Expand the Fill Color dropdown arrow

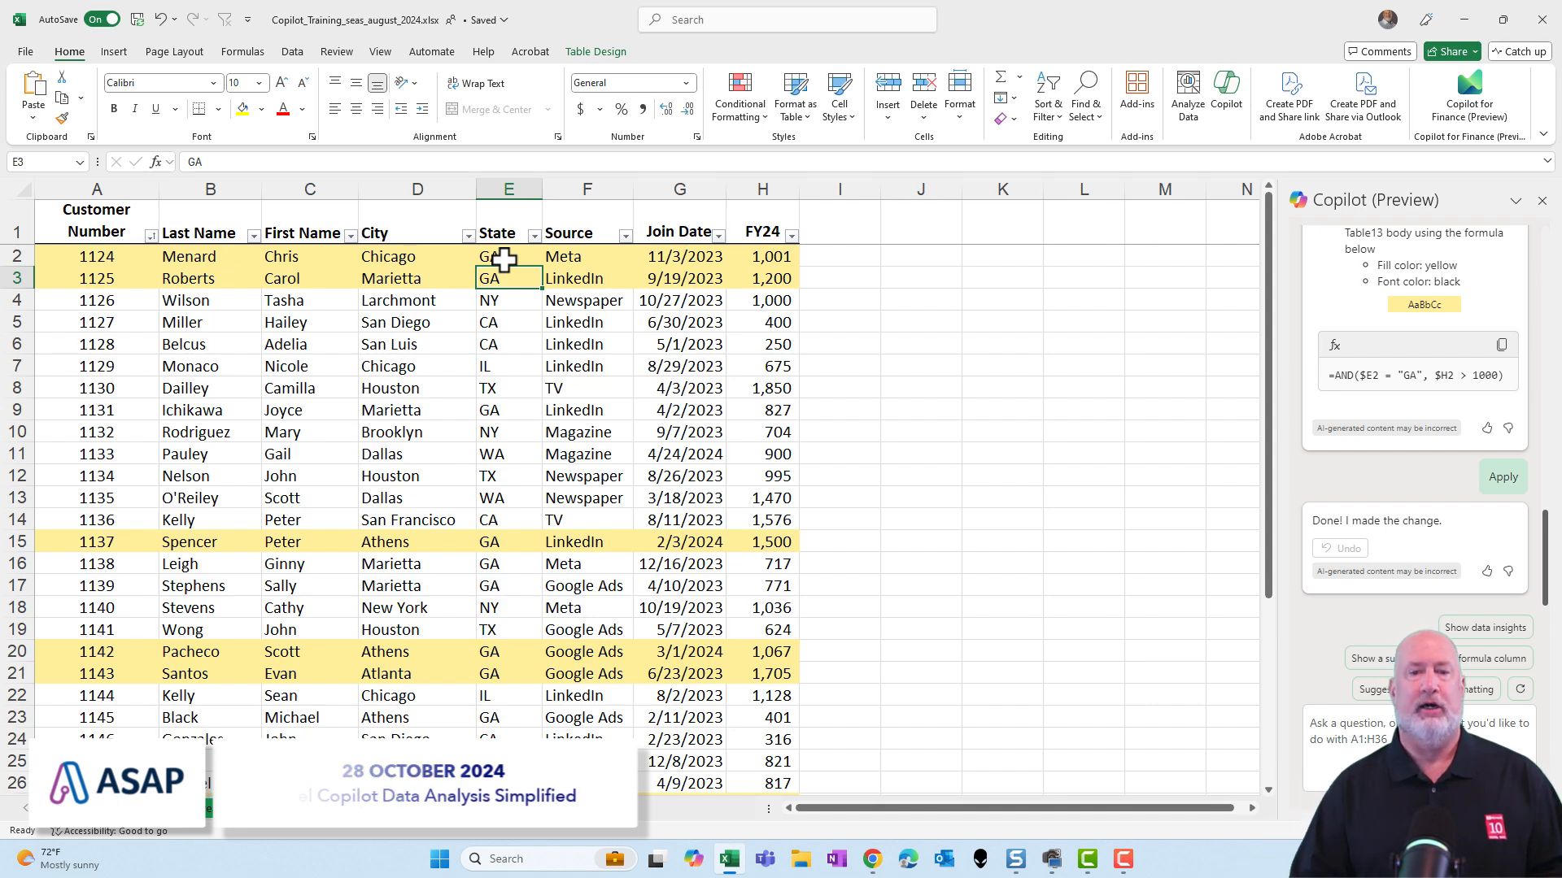[x=261, y=108]
